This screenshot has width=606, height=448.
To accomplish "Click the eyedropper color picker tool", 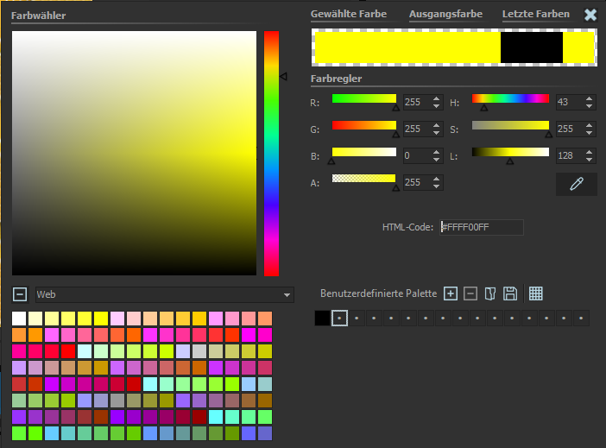I will click(576, 184).
